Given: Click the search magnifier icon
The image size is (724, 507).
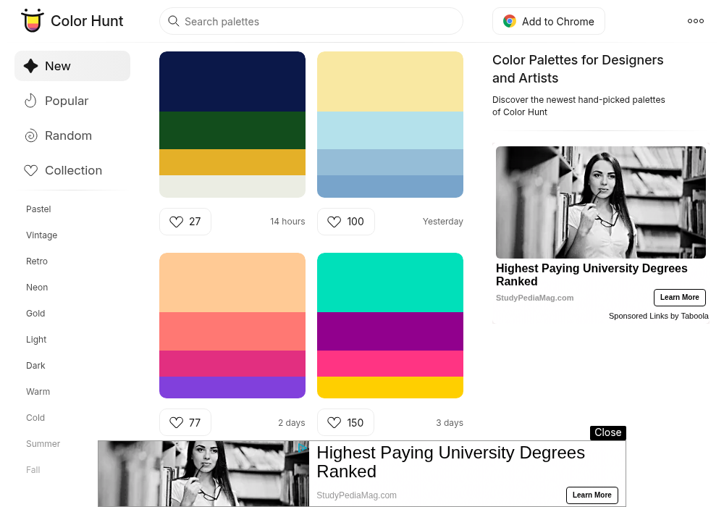Looking at the screenshot, I should click(x=174, y=21).
